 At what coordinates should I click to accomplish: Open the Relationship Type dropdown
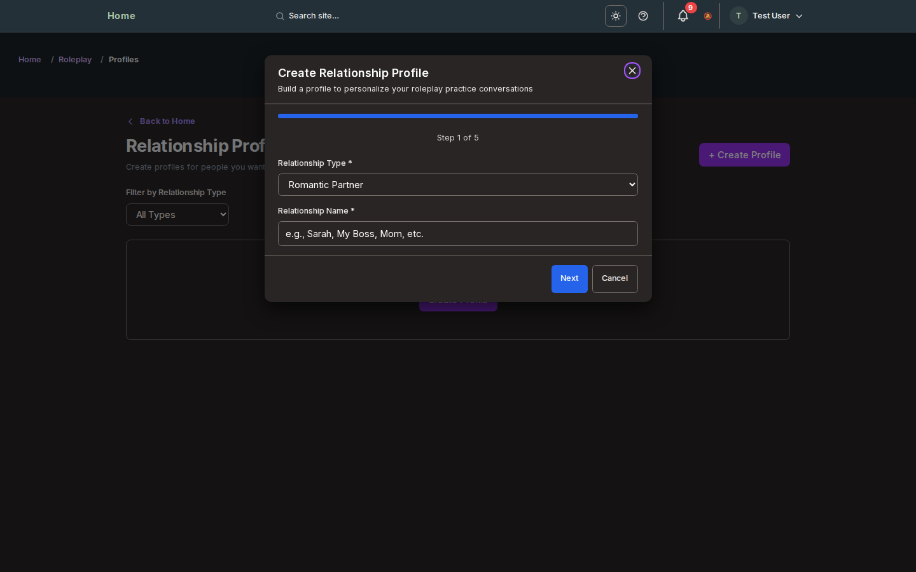click(x=457, y=185)
